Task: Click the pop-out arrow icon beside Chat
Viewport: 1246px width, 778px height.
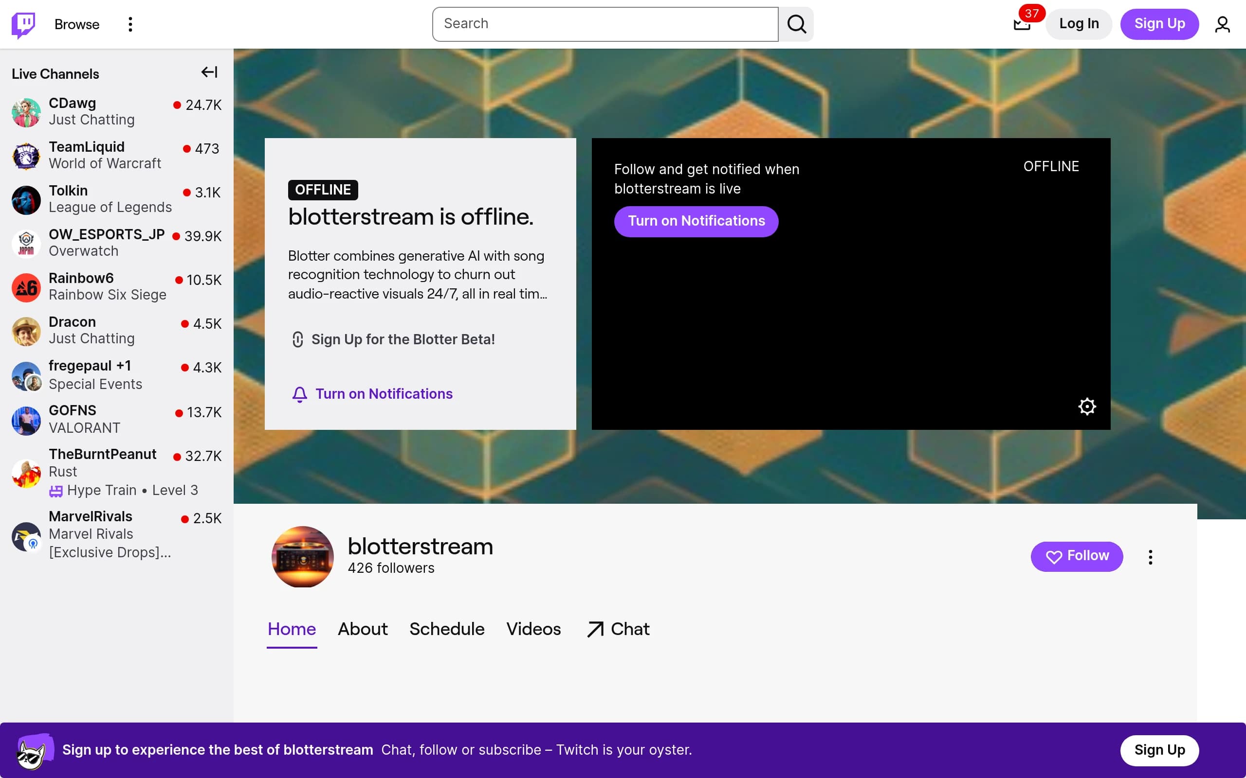Action: point(595,629)
